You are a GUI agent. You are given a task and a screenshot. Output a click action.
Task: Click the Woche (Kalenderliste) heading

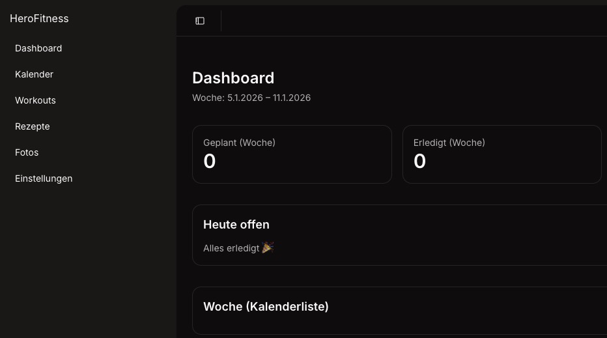pos(266,307)
